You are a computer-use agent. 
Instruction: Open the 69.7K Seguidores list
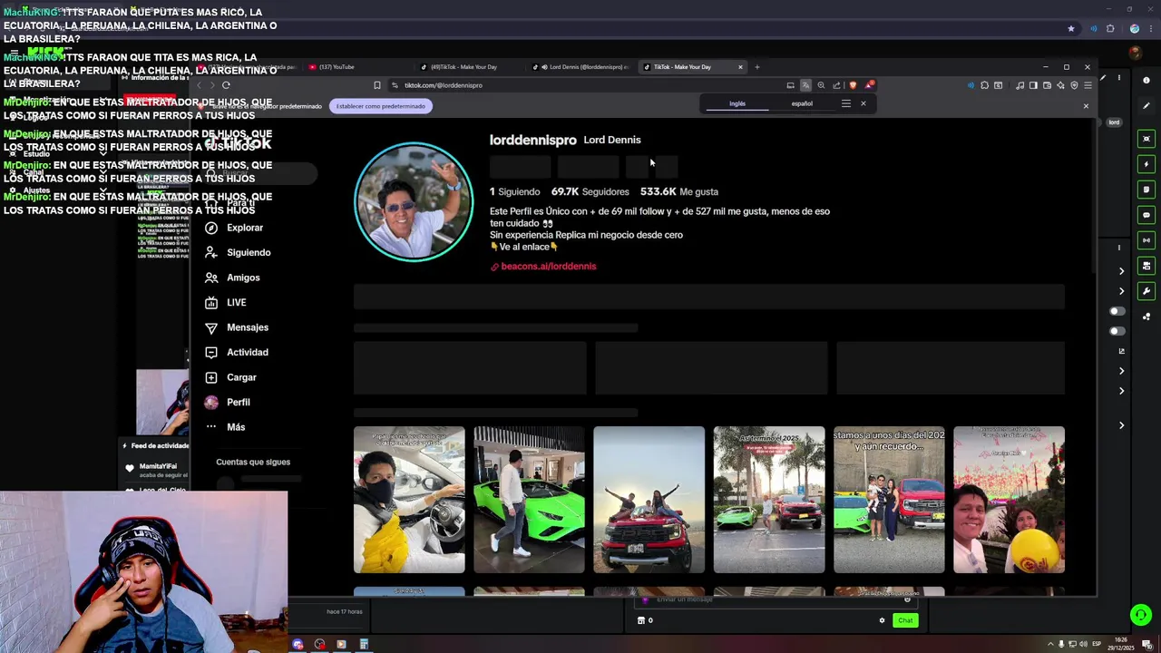click(x=590, y=192)
